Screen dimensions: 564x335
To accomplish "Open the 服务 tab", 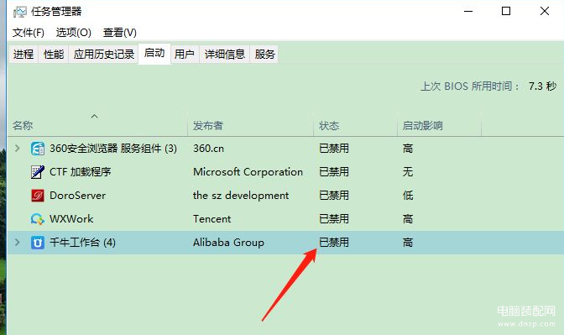I will pos(264,54).
